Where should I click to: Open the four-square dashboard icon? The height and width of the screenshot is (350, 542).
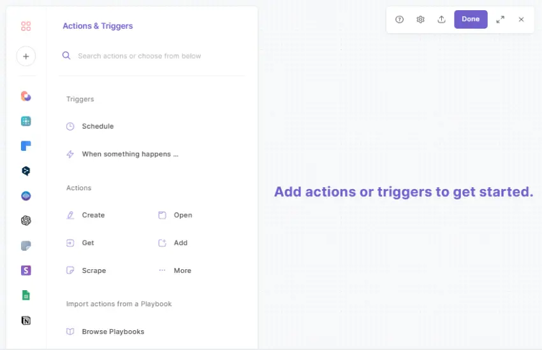[x=26, y=26]
